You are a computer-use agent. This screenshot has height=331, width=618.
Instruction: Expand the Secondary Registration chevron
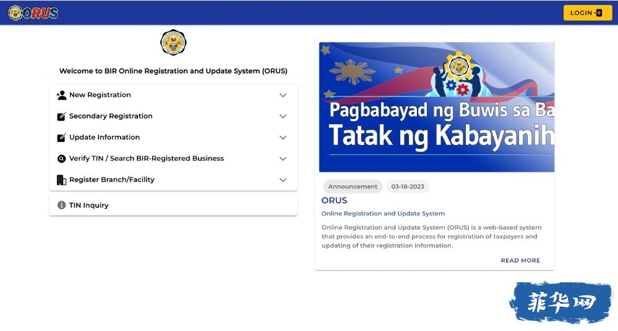283,116
